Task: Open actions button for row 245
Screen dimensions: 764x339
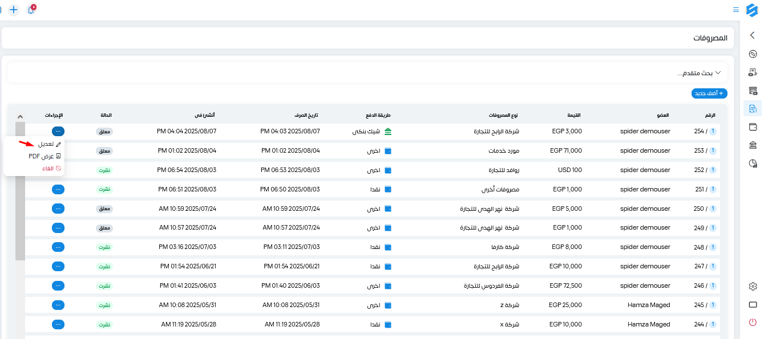Action: (x=58, y=305)
